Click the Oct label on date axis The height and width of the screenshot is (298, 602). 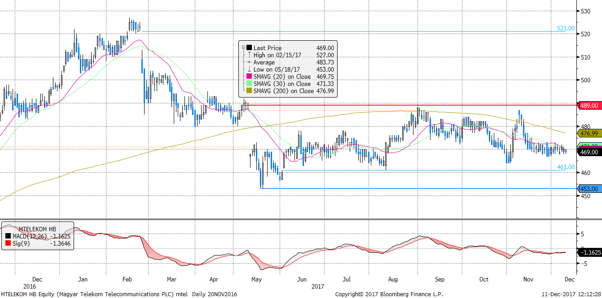tap(484, 279)
